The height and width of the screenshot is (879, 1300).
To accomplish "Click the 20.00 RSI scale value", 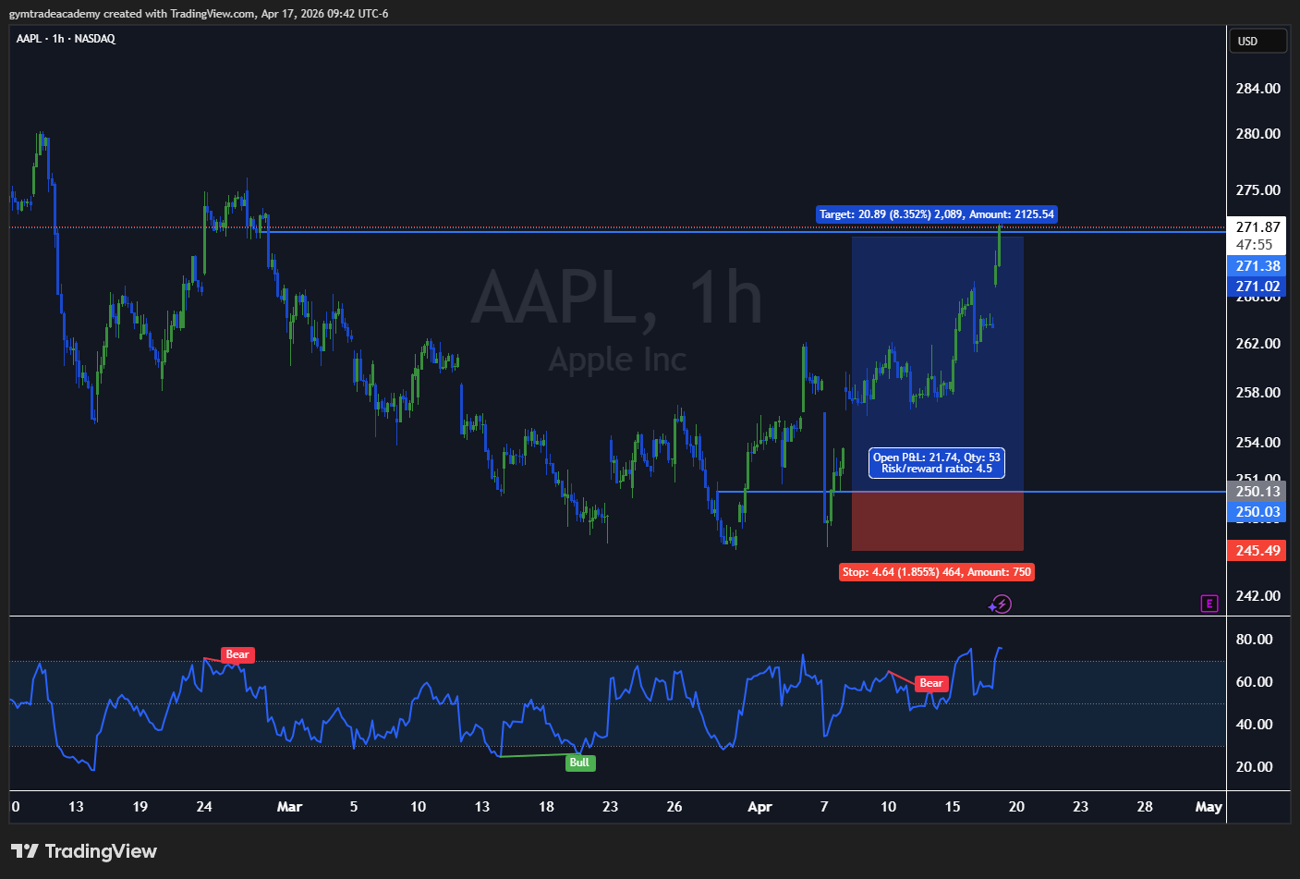I will 1255,767.
